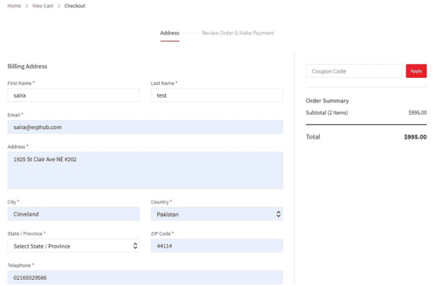Viewport: 434px width, 286px height.
Task: Click the Total amount $995.00
Action: [x=415, y=137]
